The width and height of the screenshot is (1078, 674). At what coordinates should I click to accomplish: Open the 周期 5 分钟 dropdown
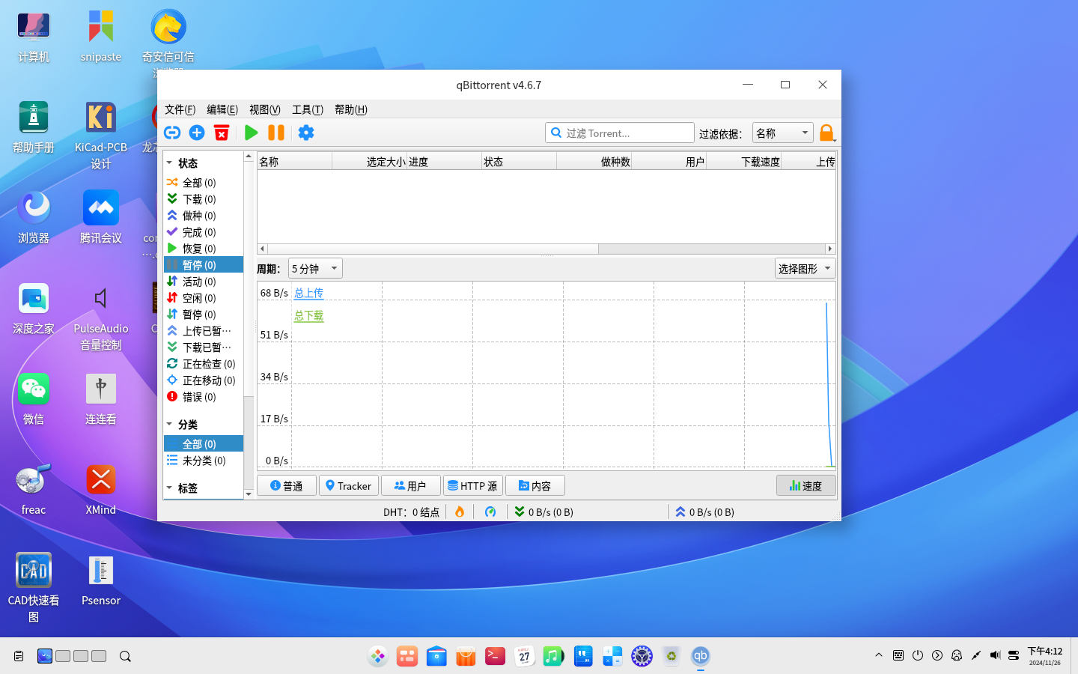point(315,269)
